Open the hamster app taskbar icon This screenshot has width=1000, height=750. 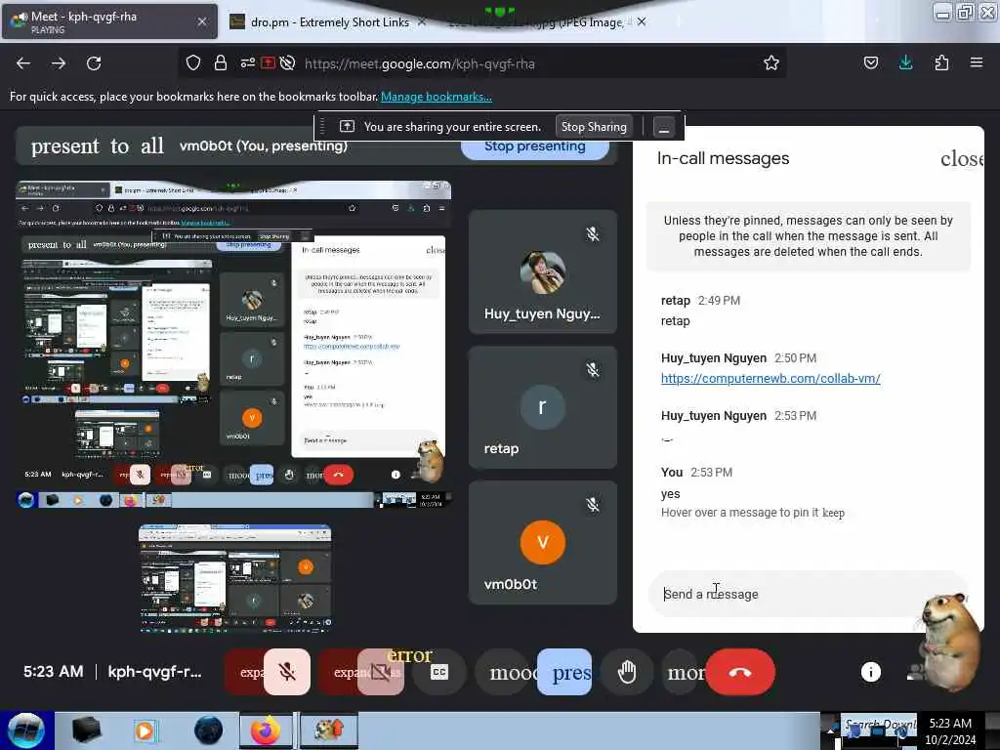pyautogui.click(x=329, y=730)
